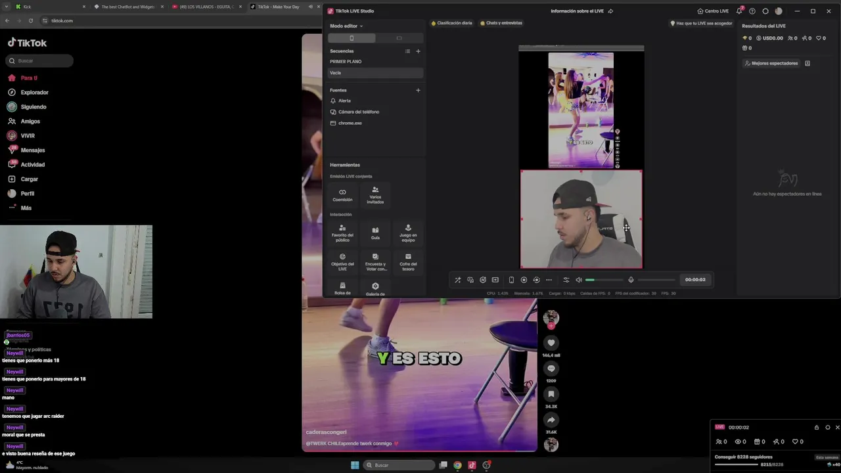Adjust the green speaker volume slider

604,280
